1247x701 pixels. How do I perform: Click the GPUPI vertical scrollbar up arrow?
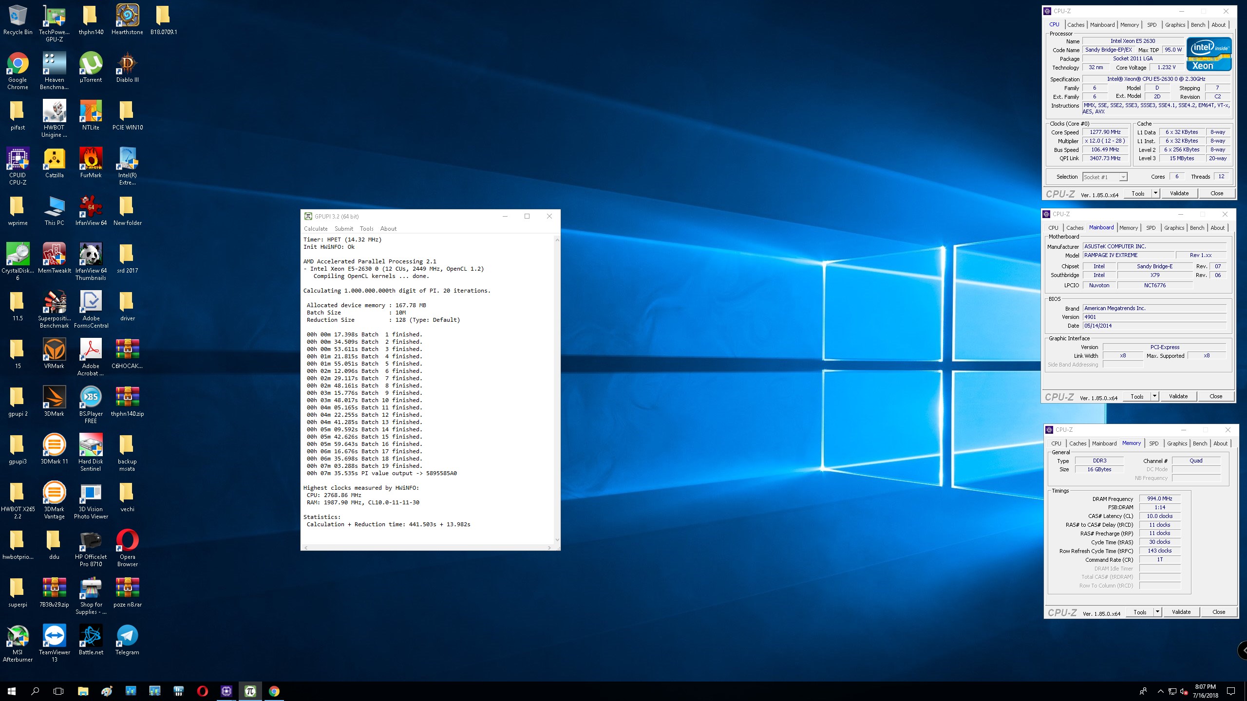557,240
